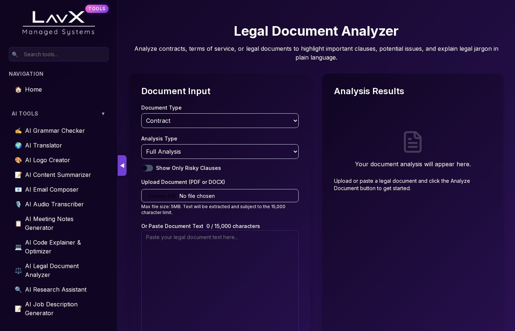Click the Choose File upload button
Viewport: 515px width, 331px height.
[x=162, y=196]
